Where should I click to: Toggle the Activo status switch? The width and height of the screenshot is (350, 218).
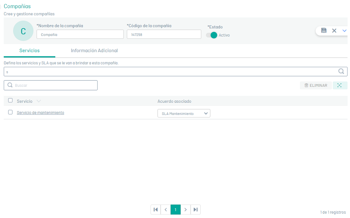(x=212, y=35)
